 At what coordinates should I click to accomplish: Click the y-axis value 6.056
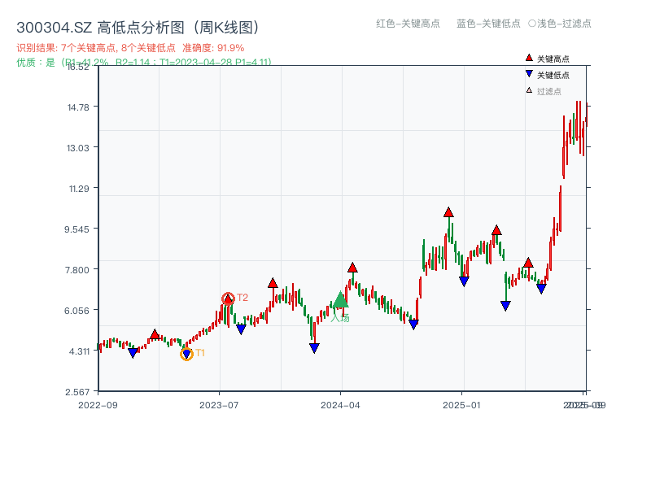[x=76, y=311]
